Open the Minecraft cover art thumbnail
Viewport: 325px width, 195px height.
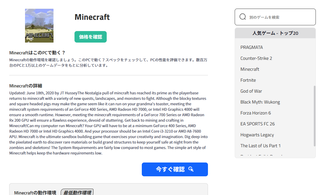(39, 26)
